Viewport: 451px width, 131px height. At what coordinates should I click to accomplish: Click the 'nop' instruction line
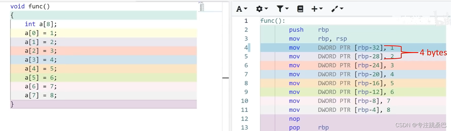[x=294, y=119]
